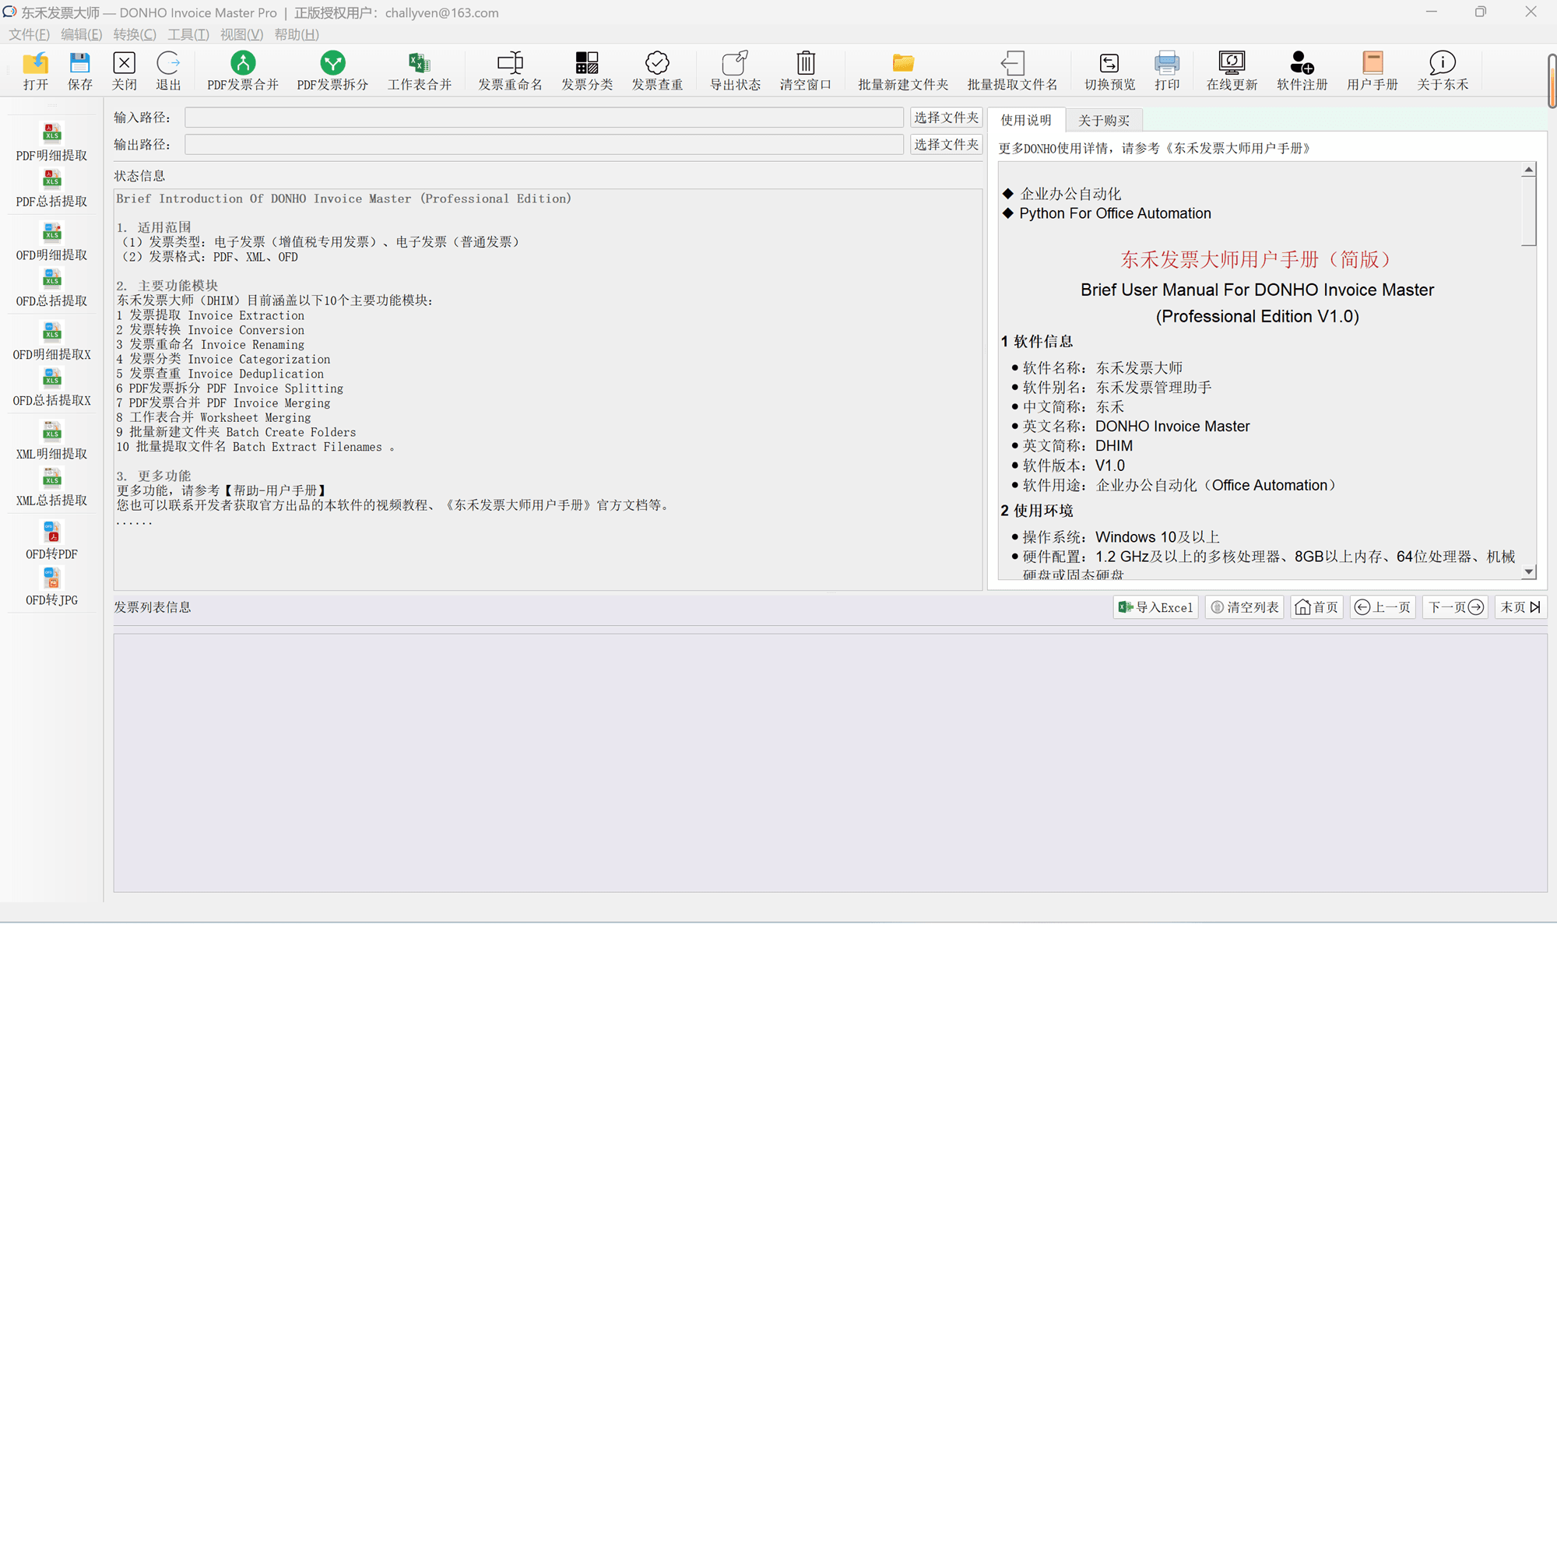Select 发票分类 categorization tool
Viewport: 1557px width, 1557px height.
587,71
